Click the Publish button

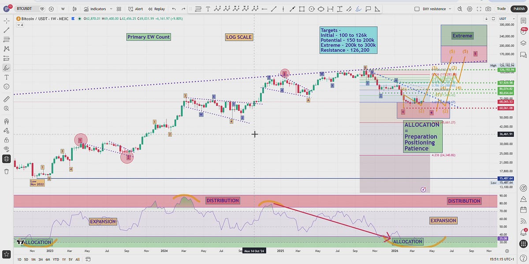pos(518,8)
